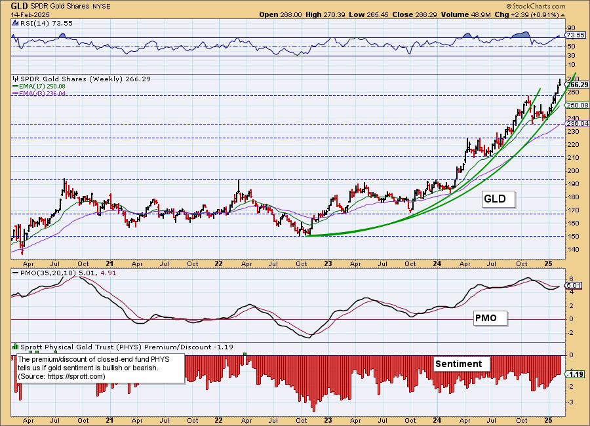This screenshot has height=426, width=590.
Task: Click the RSI(14) legend line icon
Action: [x=15, y=23]
